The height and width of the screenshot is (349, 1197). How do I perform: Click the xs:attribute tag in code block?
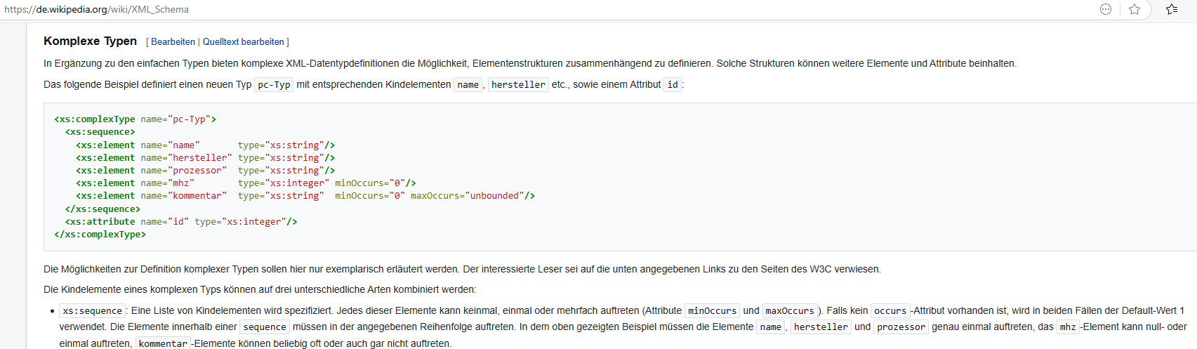click(x=100, y=222)
